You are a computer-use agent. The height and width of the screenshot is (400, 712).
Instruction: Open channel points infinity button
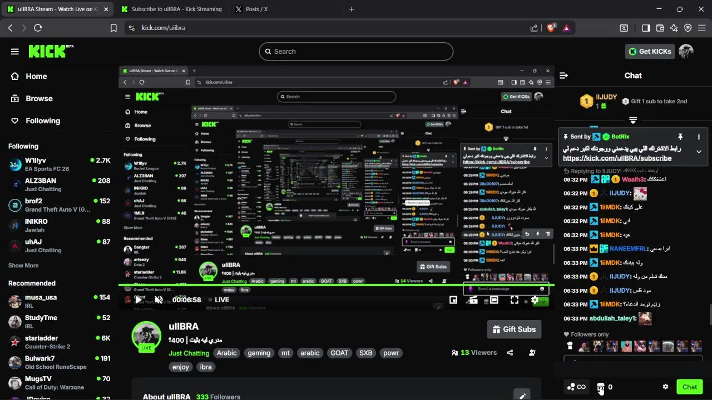(576, 387)
